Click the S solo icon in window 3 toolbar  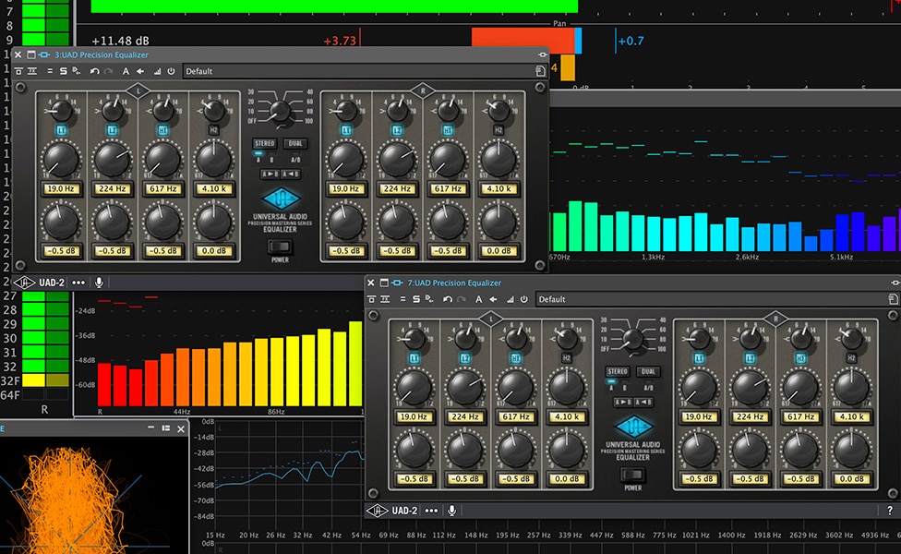(x=63, y=71)
